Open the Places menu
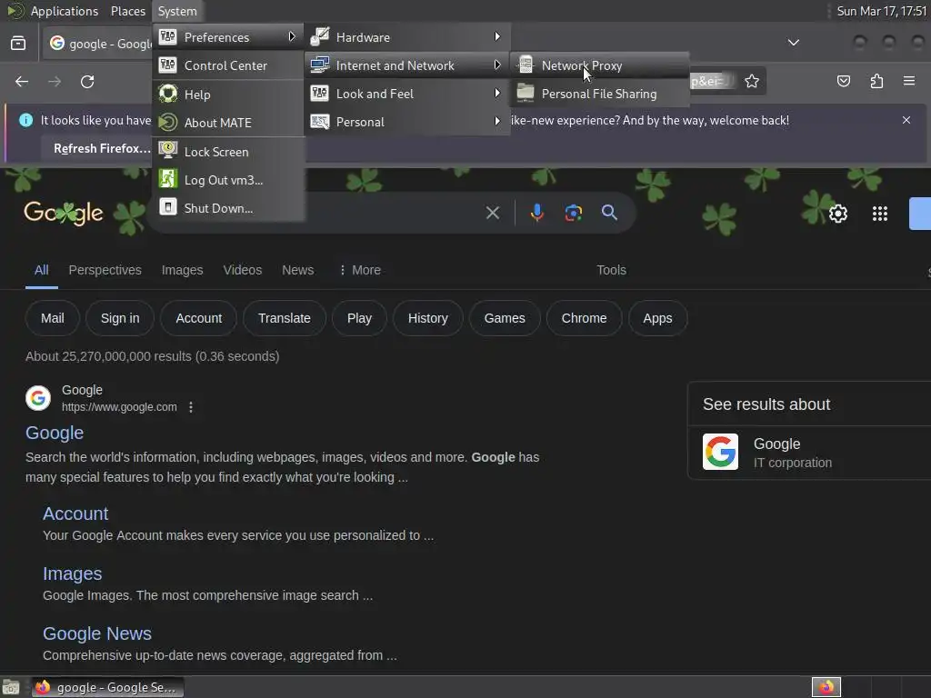 click(x=127, y=11)
